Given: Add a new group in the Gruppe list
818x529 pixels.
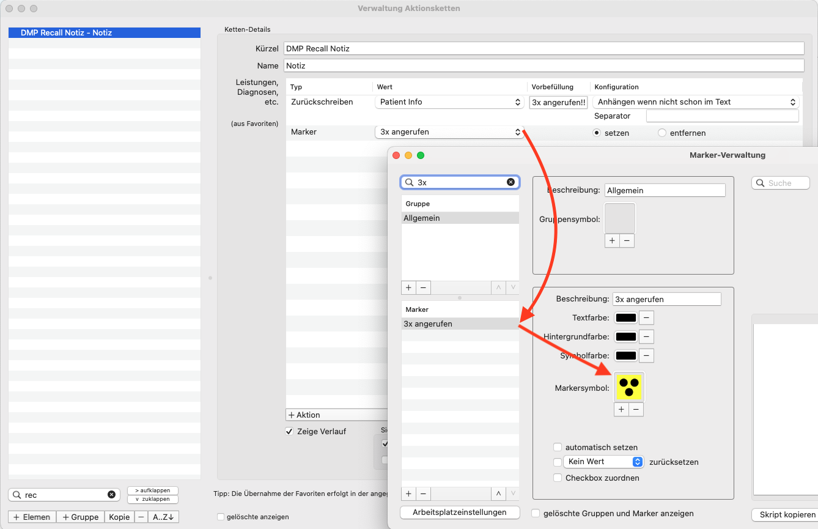Looking at the screenshot, I should [x=409, y=287].
